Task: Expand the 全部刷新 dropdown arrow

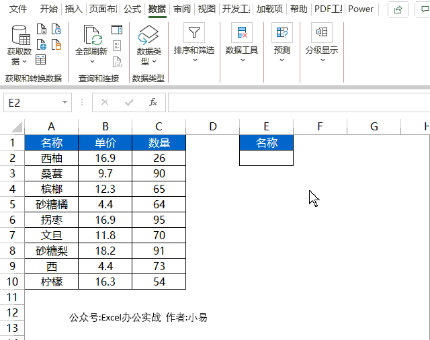Action: pos(93,61)
